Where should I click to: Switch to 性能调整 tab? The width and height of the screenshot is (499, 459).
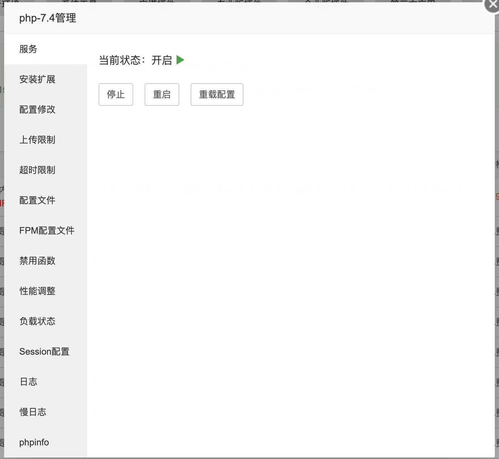pyautogui.click(x=46, y=291)
